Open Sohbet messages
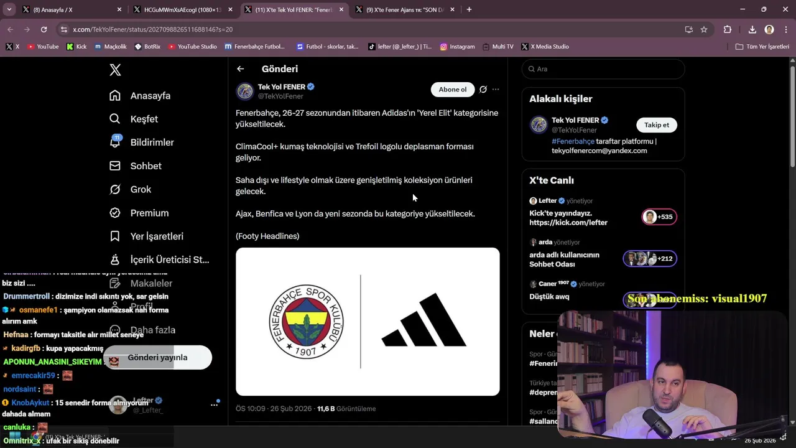 (x=136, y=166)
